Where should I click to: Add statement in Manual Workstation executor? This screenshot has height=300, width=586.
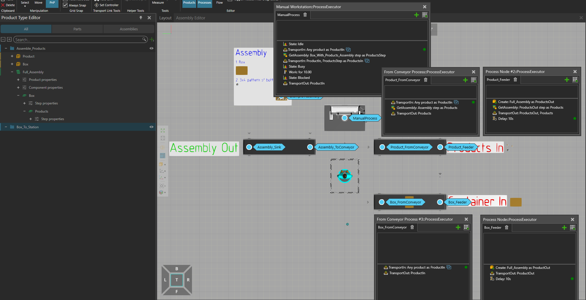click(x=416, y=15)
